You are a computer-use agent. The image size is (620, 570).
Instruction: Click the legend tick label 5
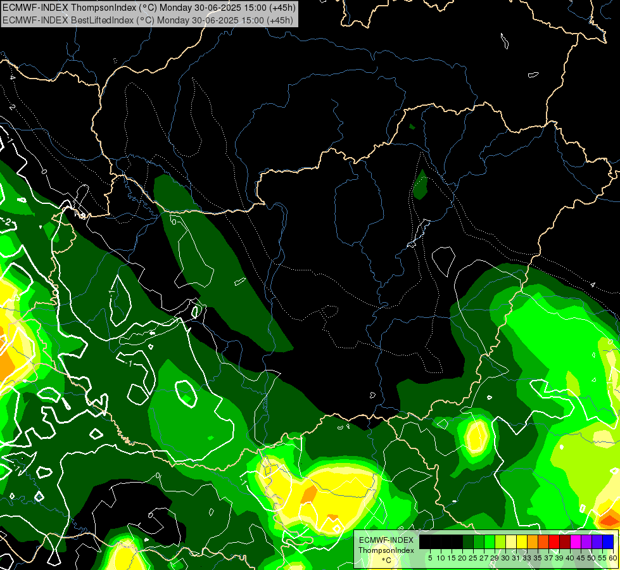click(430, 558)
